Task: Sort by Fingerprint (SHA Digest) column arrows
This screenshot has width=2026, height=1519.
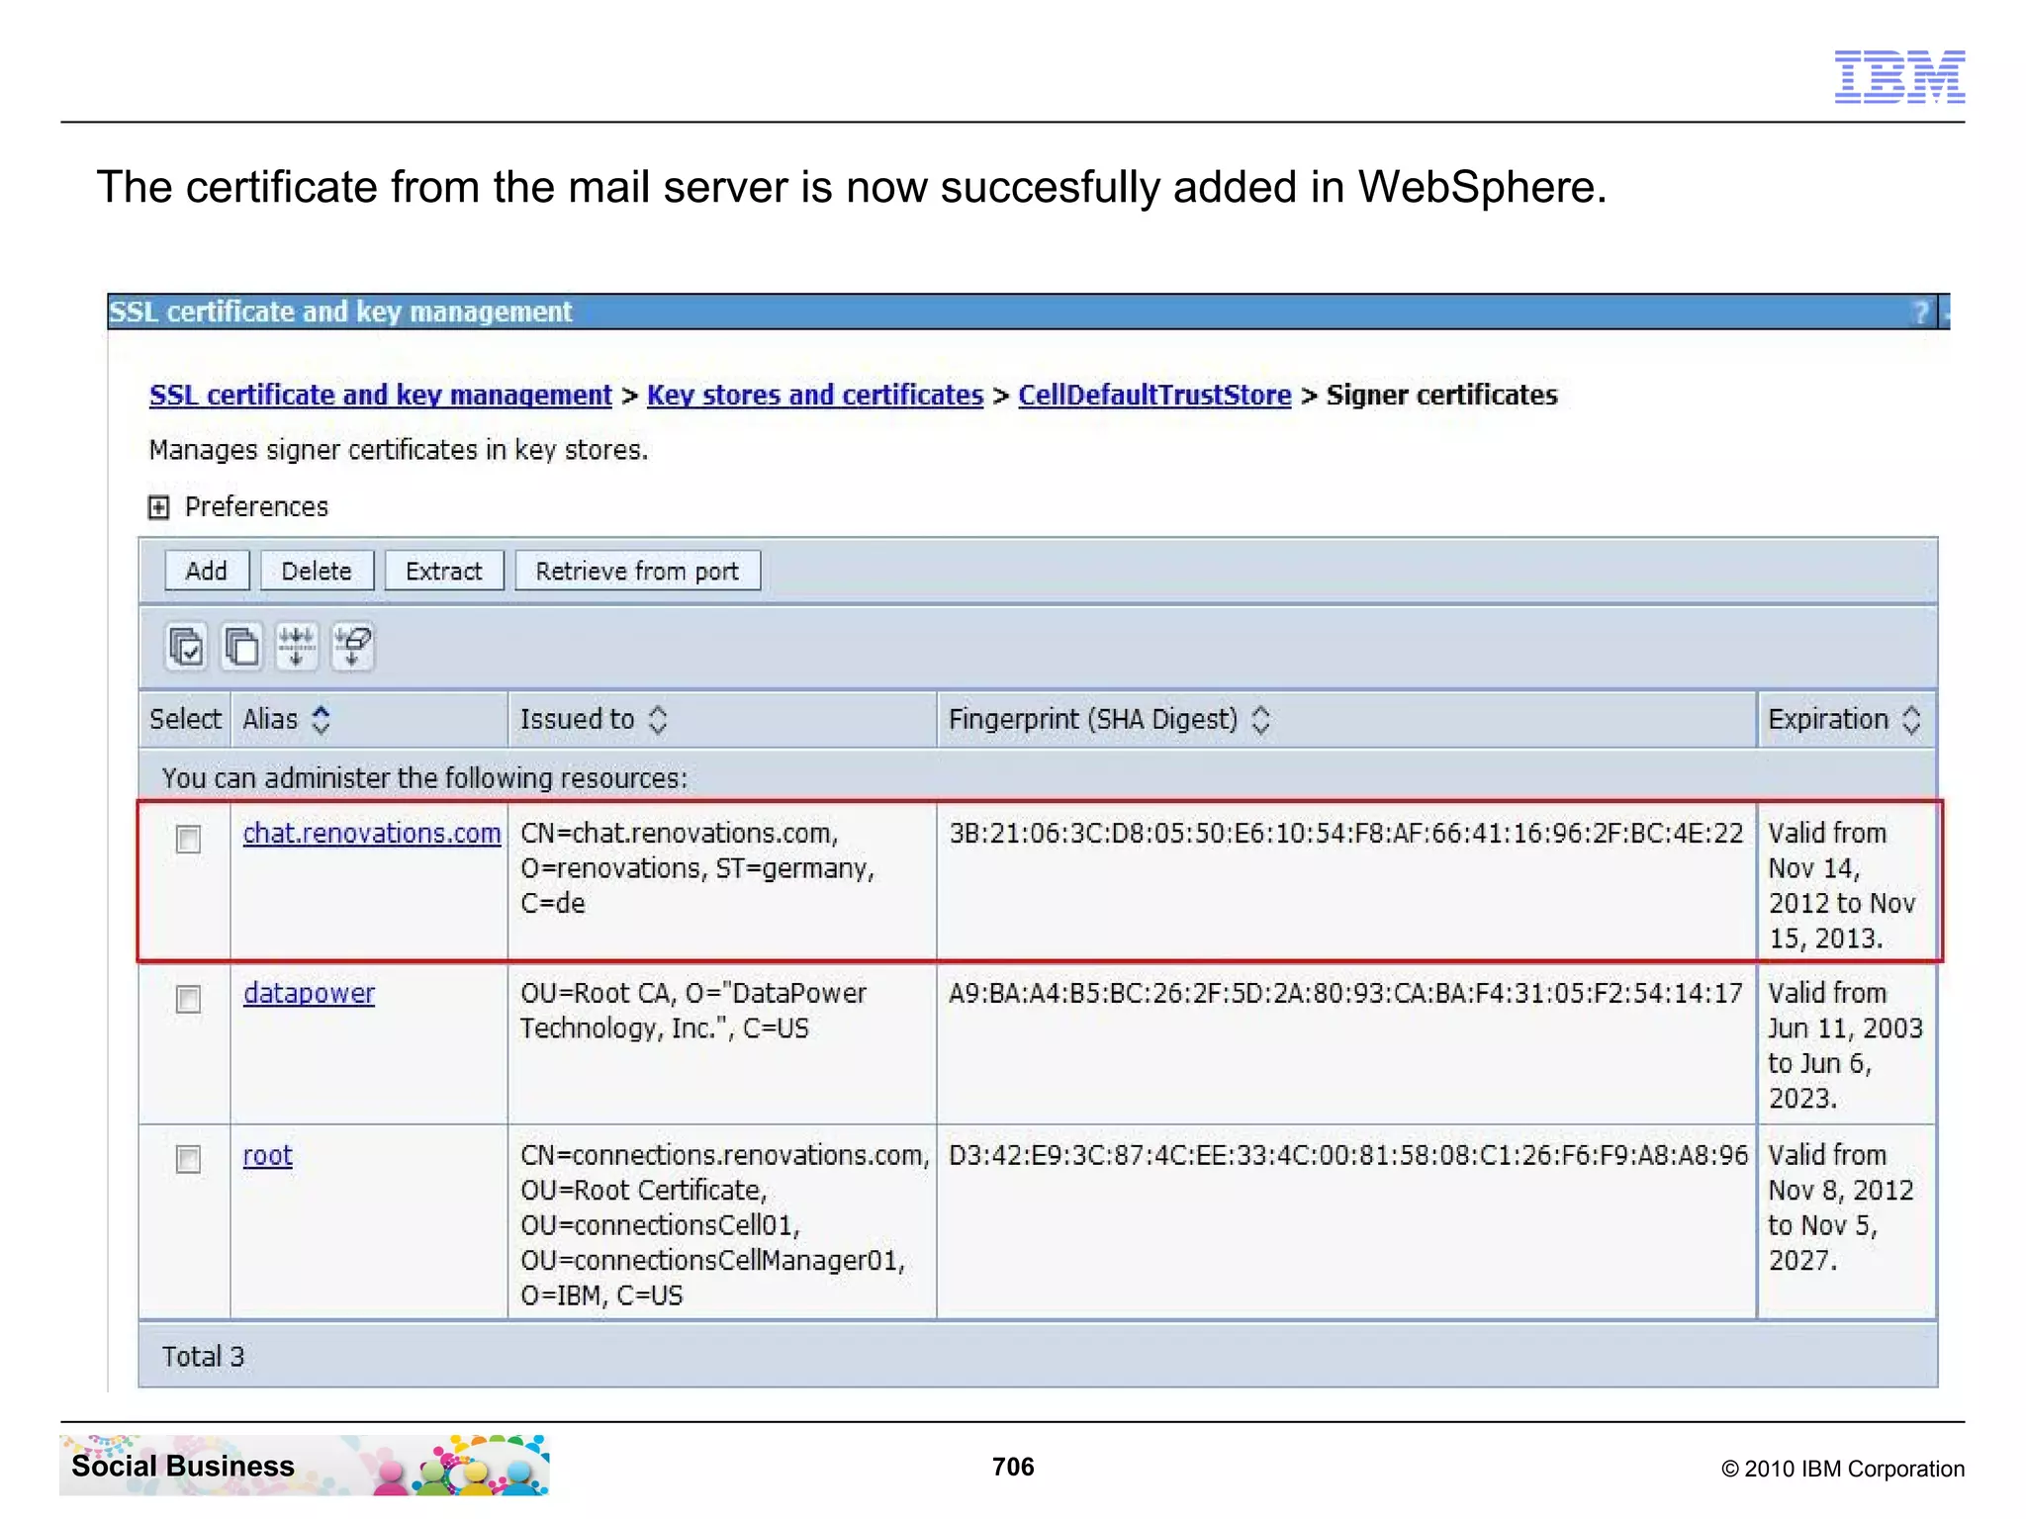Action: pos(1260,719)
